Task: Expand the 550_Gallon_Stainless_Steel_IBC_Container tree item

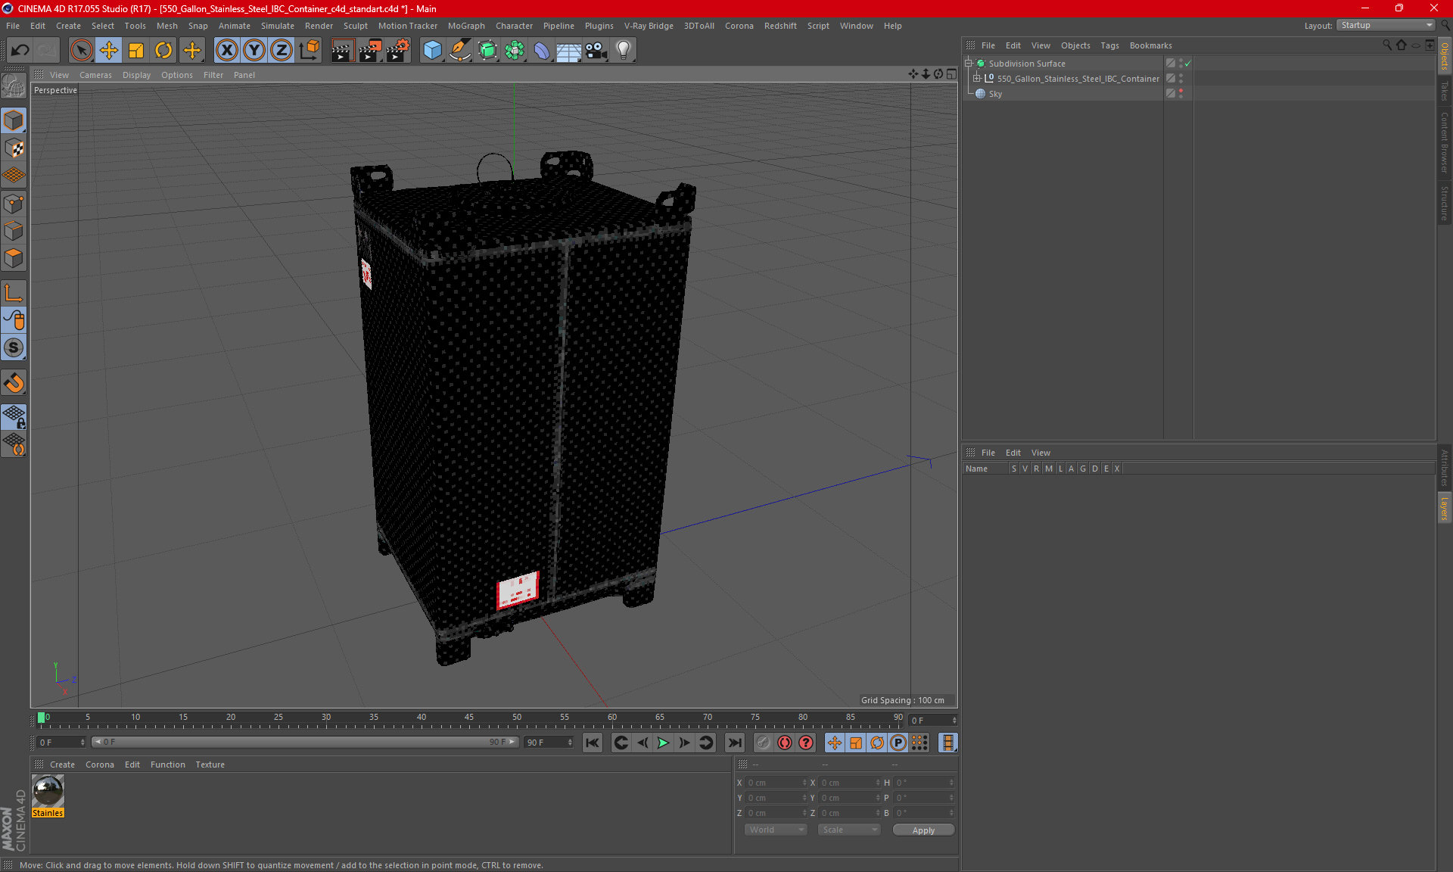Action: tap(977, 79)
